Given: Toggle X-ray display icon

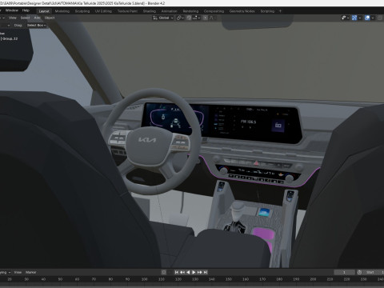Looking at the screenshot, I should coord(380,18).
